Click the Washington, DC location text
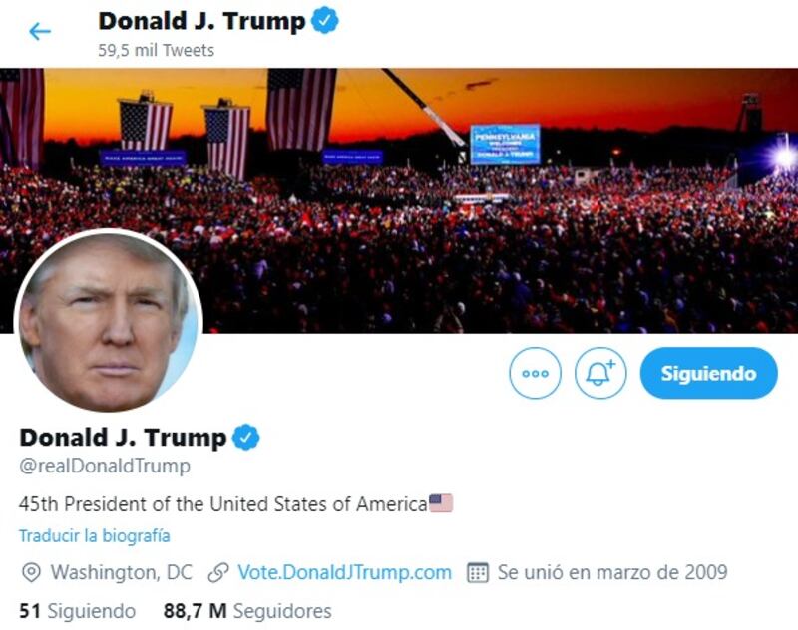The width and height of the screenshot is (798, 630). (x=121, y=572)
